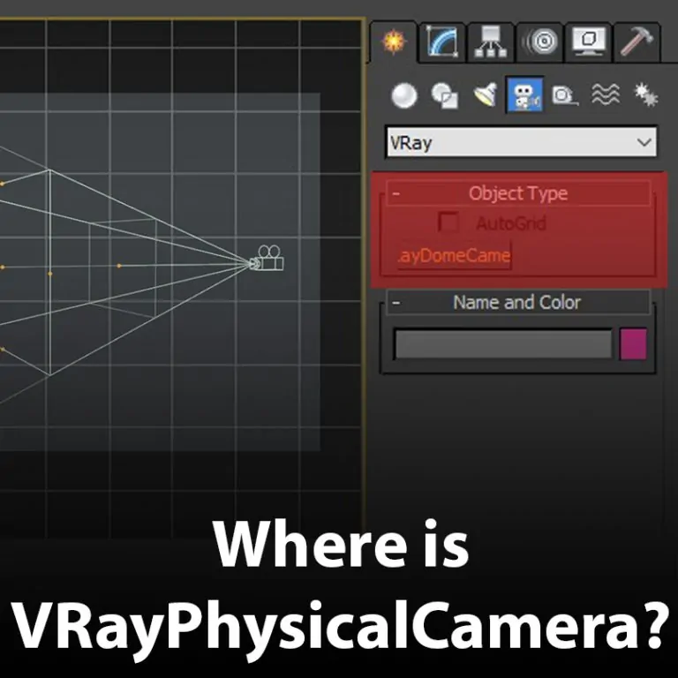Select the Cameras category icon

click(x=524, y=95)
